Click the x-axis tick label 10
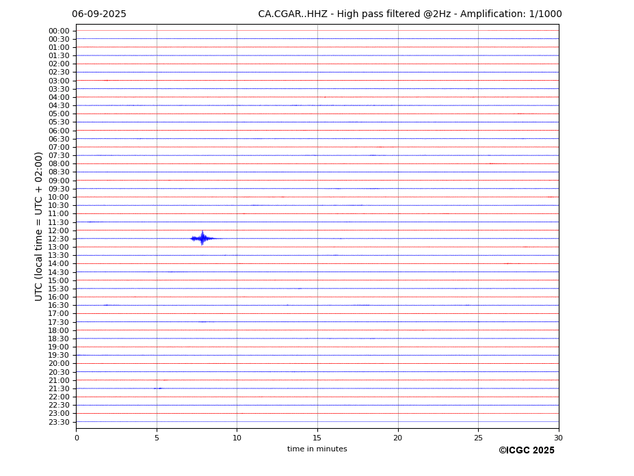Viewport: 634px width, 476px height. (x=237, y=438)
